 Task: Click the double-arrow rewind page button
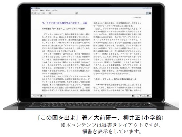pos(140,96)
